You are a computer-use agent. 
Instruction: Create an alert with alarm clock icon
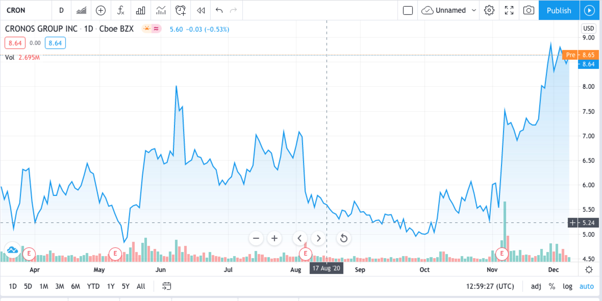[x=181, y=10]
